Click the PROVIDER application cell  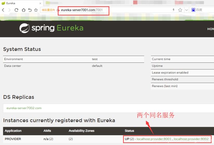[x=13, y=139]
